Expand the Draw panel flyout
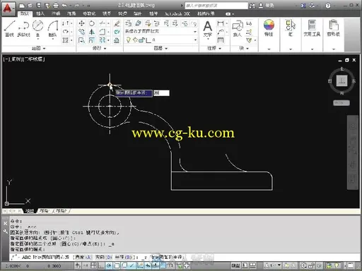The width and height of the screenshot is (362, 271). (39, 49)
